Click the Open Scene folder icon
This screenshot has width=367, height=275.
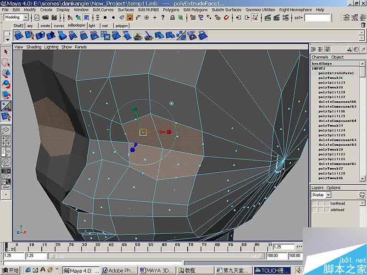point(45,17)
